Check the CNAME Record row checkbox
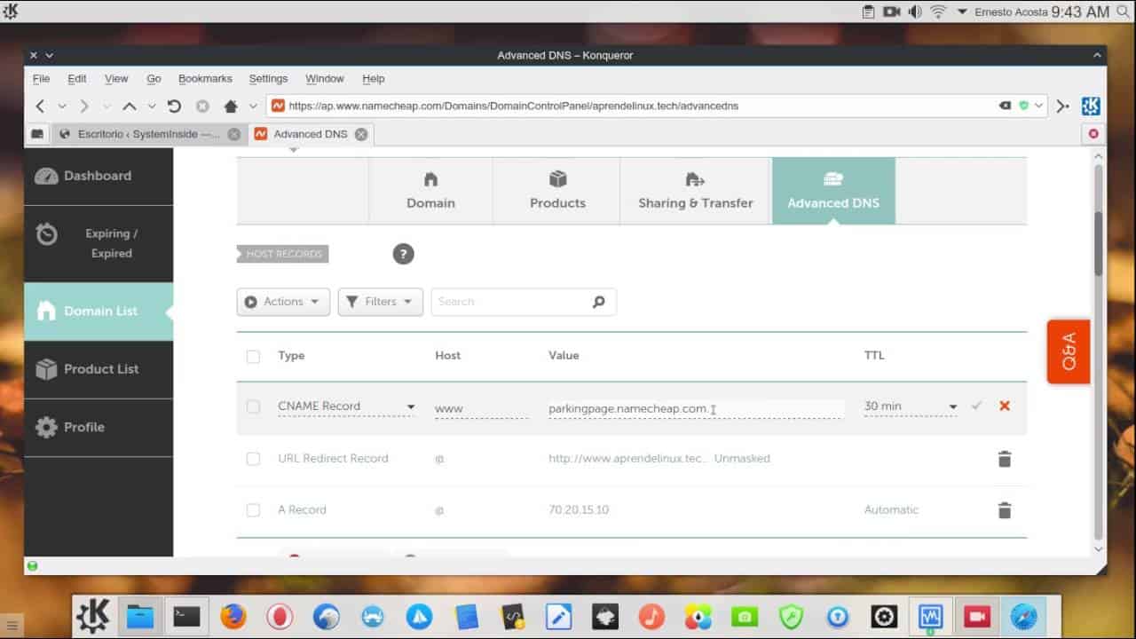 253,406
